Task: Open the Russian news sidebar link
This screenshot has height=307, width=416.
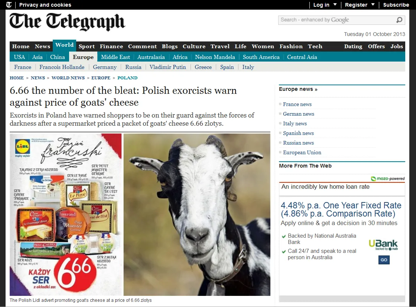Action: coord(298,143)
